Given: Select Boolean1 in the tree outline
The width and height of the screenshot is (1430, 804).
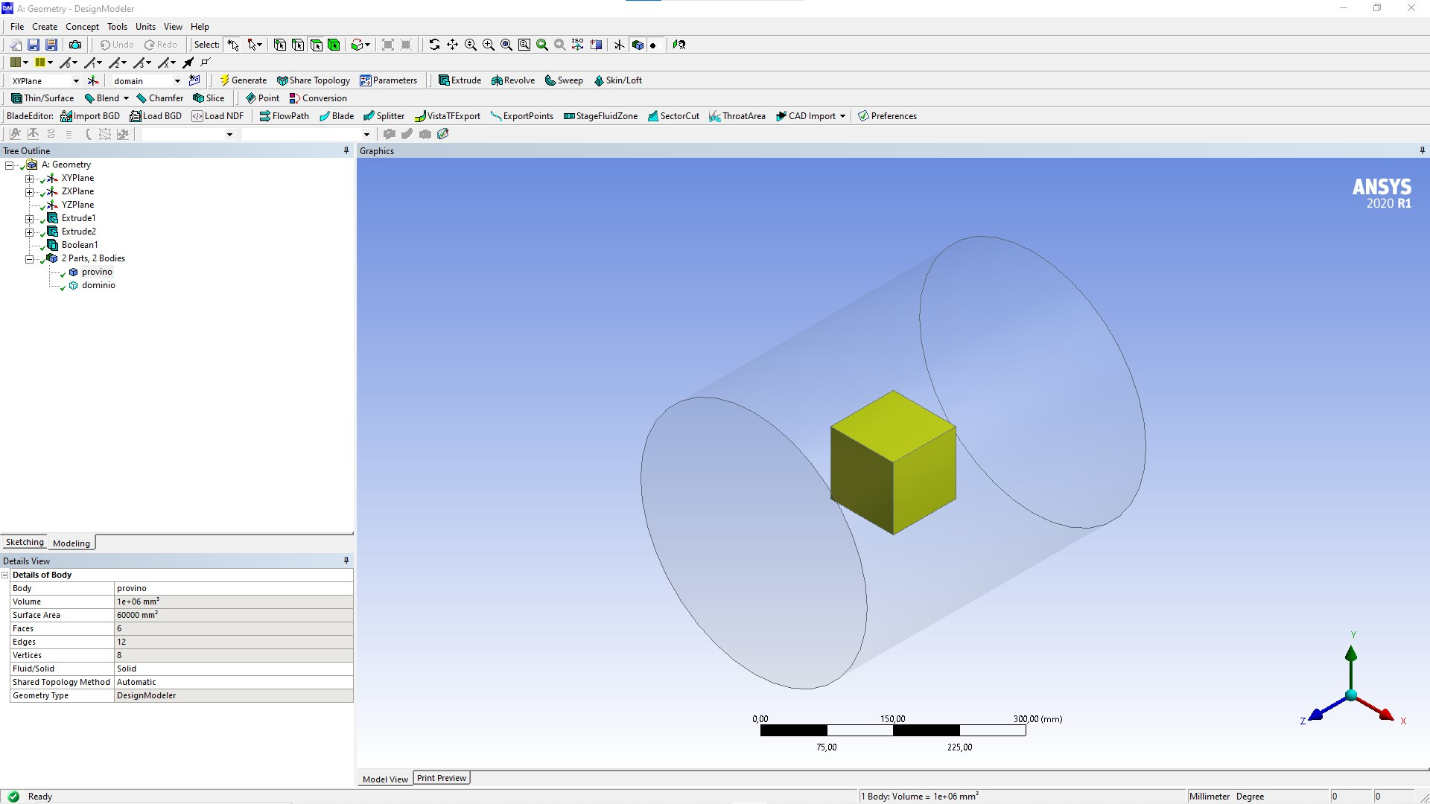Looking at the screenshot, I should [80, 245].
